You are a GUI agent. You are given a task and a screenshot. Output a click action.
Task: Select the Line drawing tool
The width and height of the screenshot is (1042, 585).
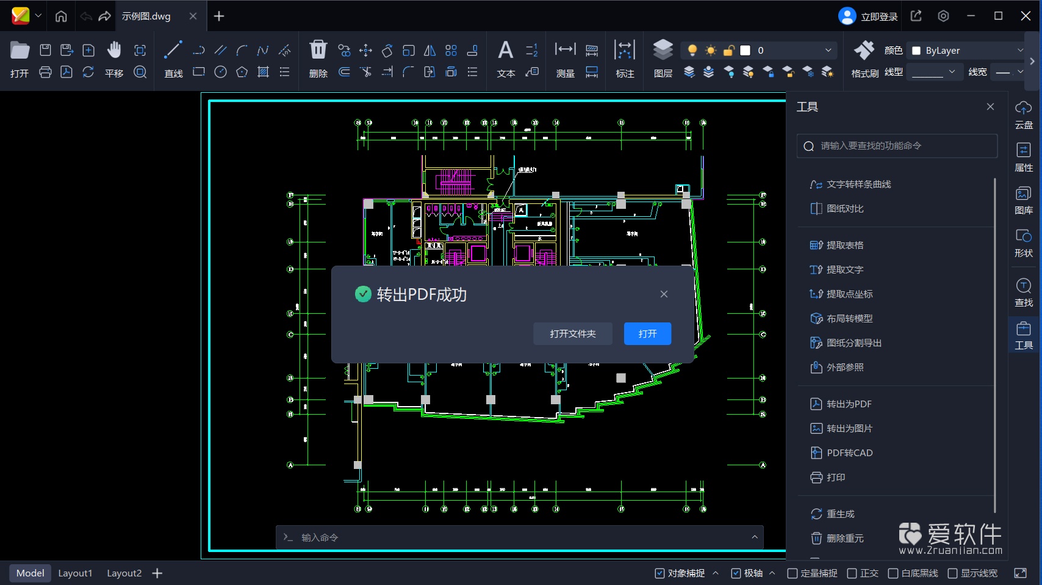tap(173, 51)
